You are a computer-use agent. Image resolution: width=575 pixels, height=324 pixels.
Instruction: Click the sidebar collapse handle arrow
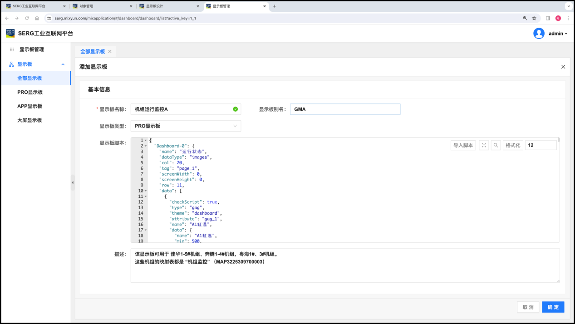pyautogui.click(x=73, y=182)
